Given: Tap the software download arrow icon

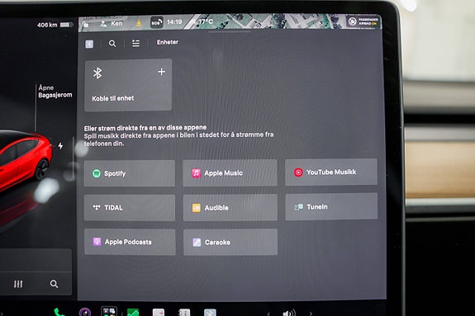Looking at the screenshot, I should tap(139, 23).
